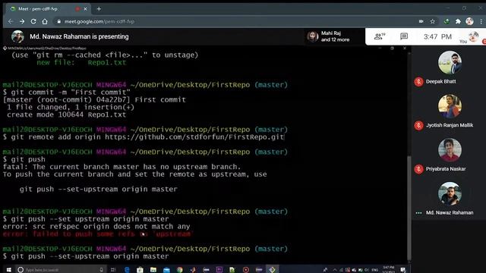Open Google Chrome from the taskbar
Viewport: 486px width, 273px height.
click(180, 270)
